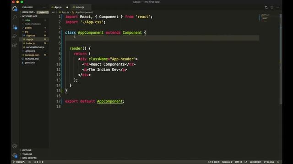Viewport: 293px width, 164px height.
Task: Click the synchronize changes cloud icon
Action: 29,162
